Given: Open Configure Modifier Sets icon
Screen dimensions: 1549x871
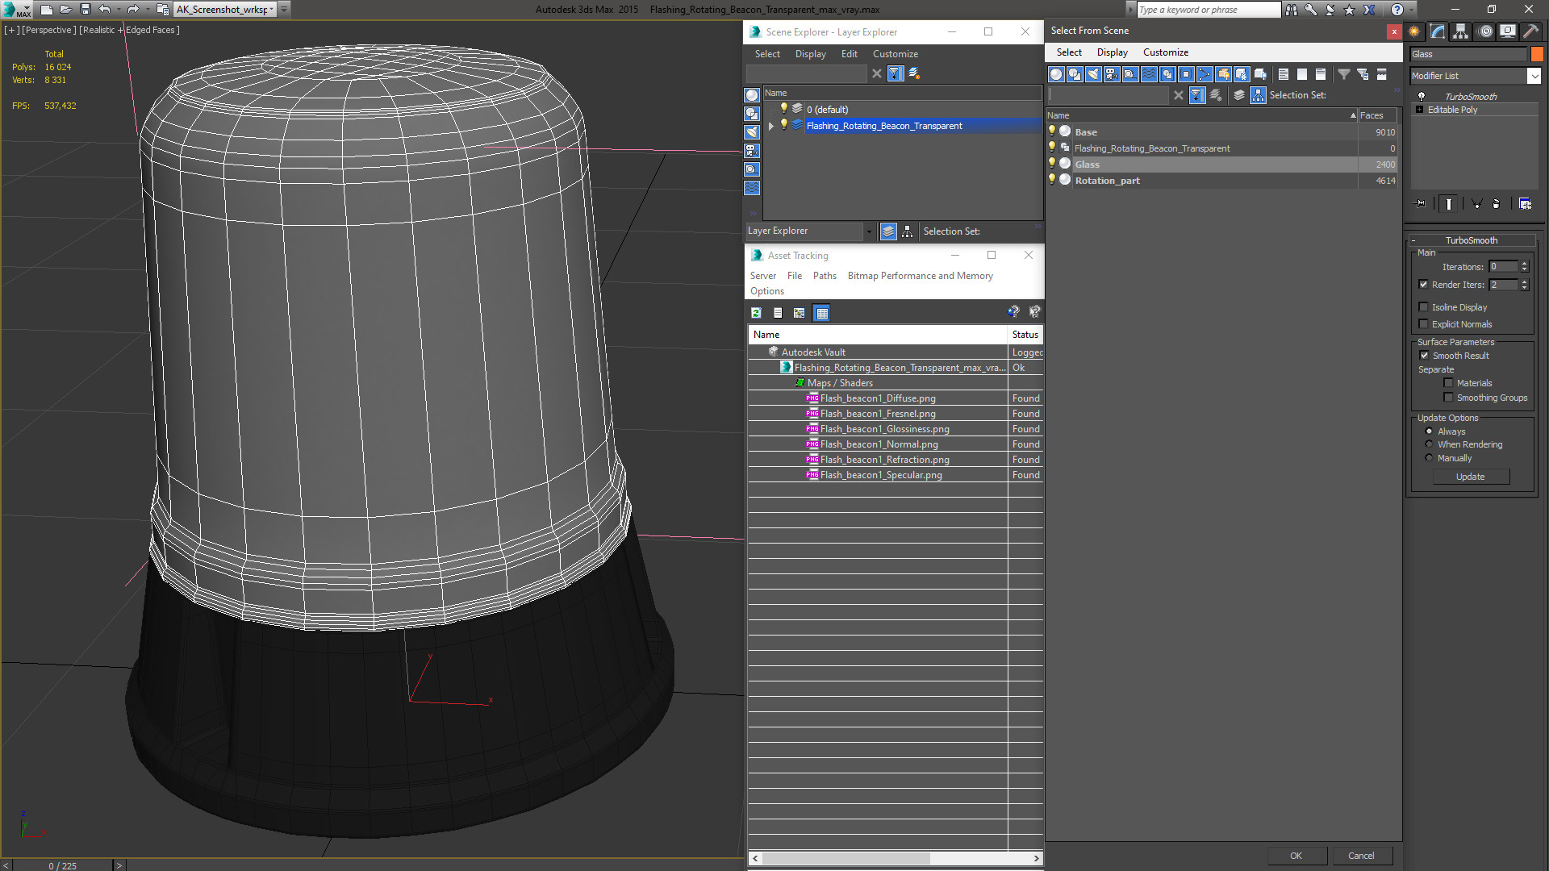Looking at the screenshot, I should coord(1525,204).
